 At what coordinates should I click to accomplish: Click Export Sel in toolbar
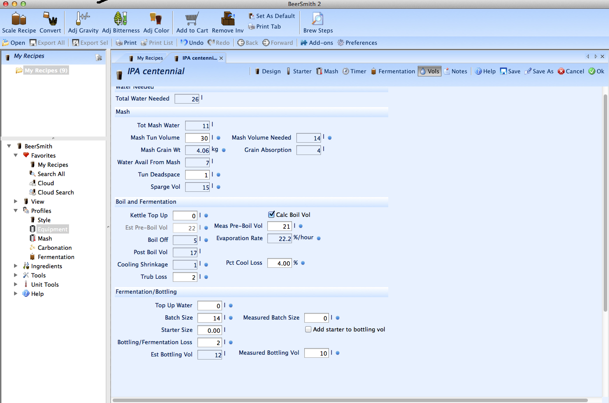pos(90,43)
